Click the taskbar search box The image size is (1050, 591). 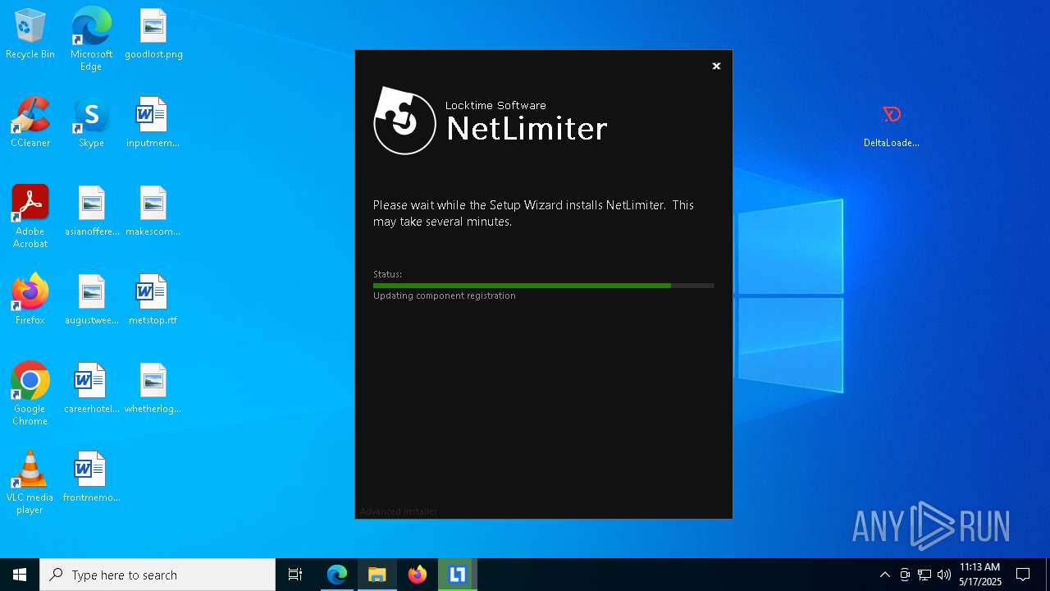pos(157,575)
